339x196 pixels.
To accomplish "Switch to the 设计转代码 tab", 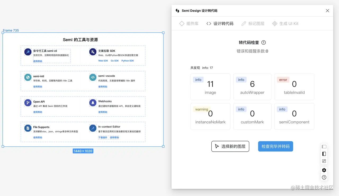I will click(220, 24).
